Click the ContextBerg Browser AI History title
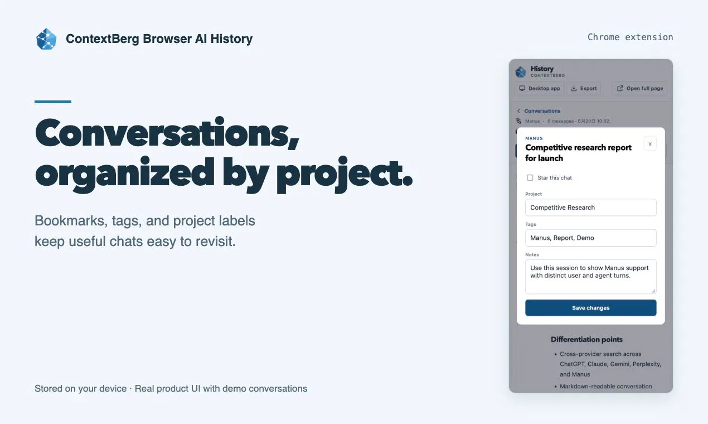708x424 pixels. click(159, 39)
